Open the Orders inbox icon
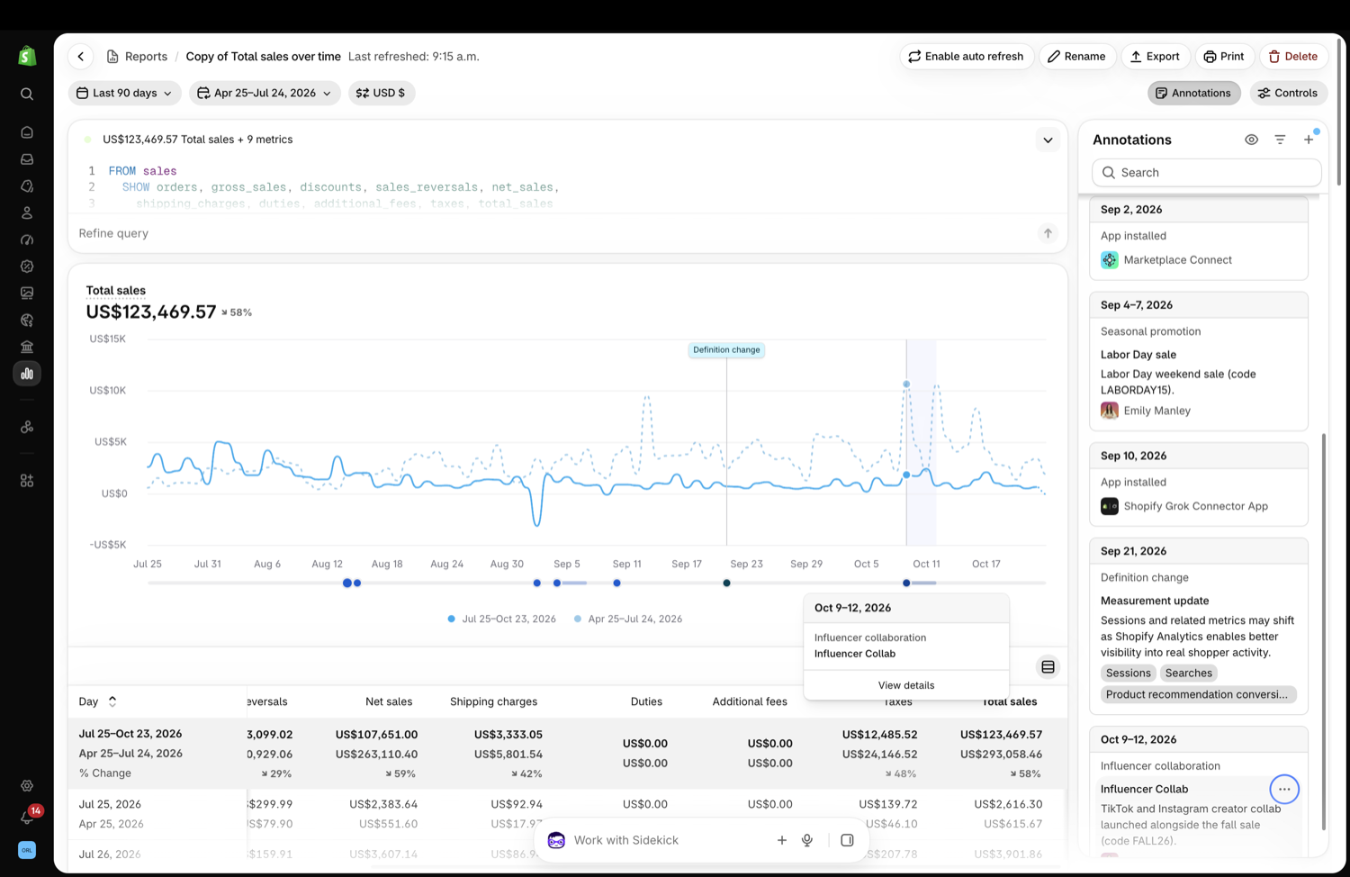This screenshot has height=877, width=1350. coord(27,159)
